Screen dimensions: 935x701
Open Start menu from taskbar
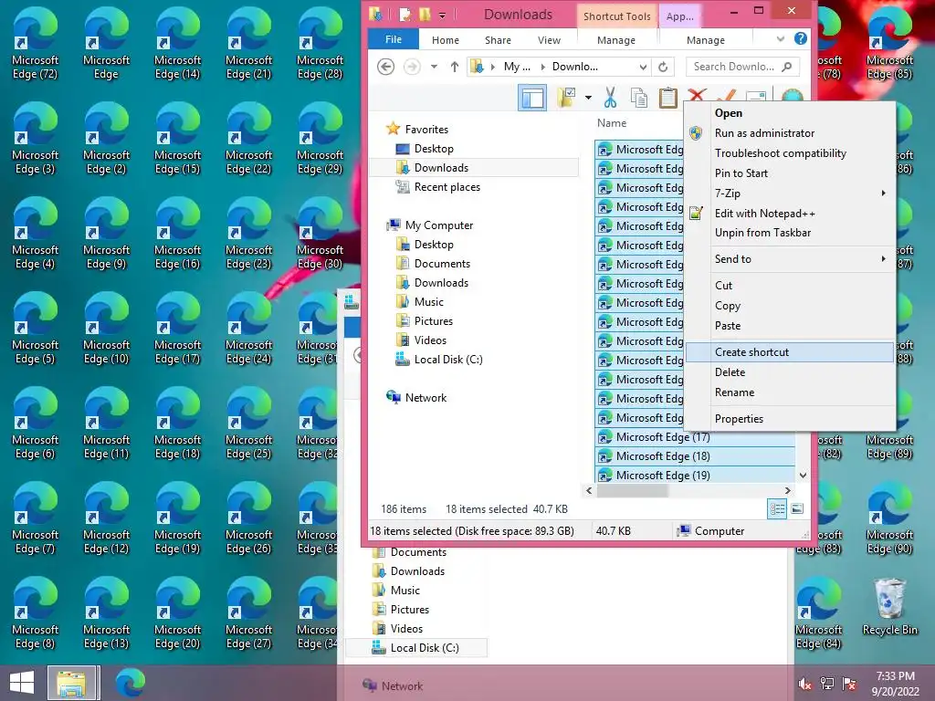coord(22,683)
